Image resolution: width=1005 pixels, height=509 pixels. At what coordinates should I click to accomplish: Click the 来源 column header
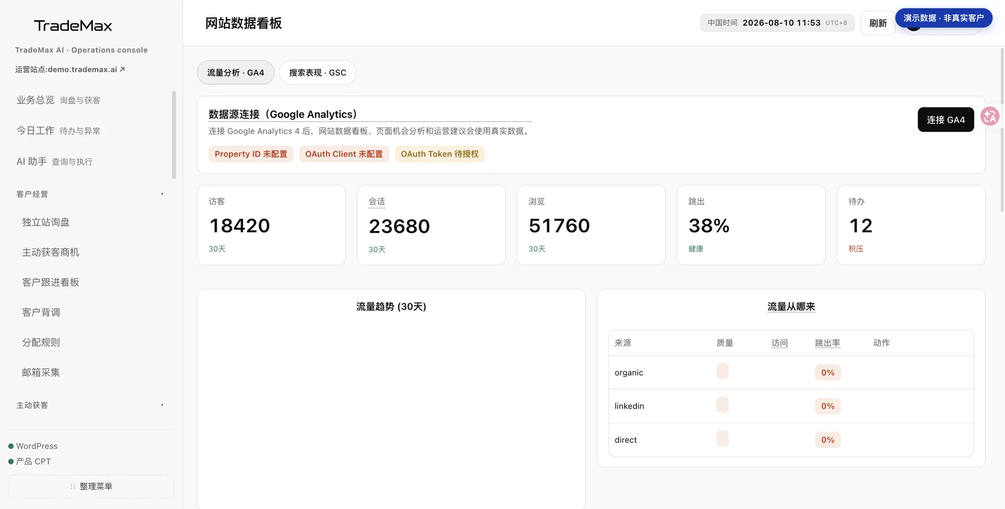[623, 343]
